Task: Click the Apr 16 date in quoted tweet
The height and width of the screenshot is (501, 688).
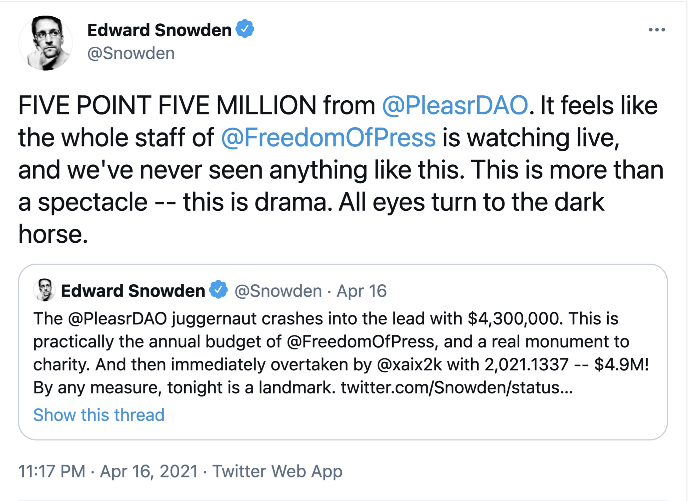Action: coord(361,291)
